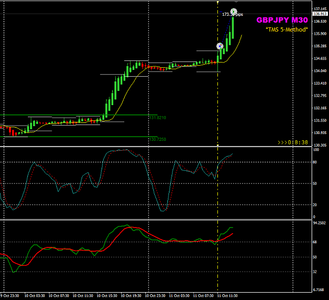
Task: Select the 173.3 pips profit label
Action: (233, 14)
